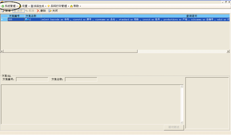Expand the dropdown arrow after 条码生成
231x135 pixels.
click(x=45, y=6)
